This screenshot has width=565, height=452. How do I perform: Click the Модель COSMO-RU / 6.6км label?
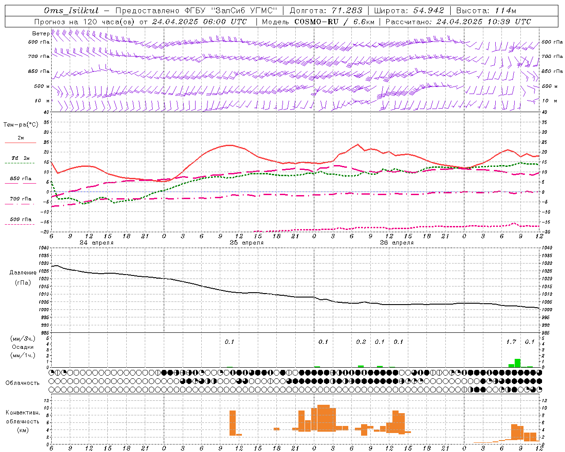click(318, 22)
